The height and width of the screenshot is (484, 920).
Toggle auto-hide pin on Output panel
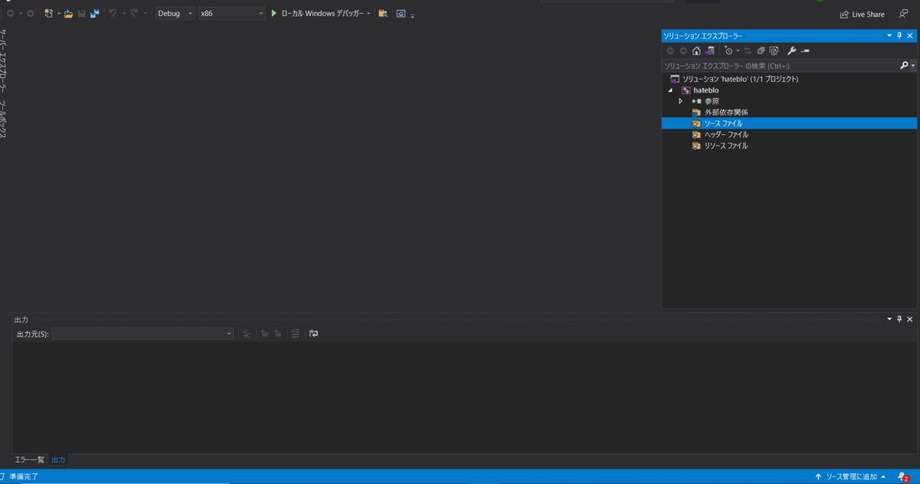[899, 319]
